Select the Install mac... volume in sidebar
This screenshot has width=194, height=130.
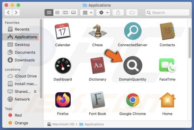coord(20,84)
